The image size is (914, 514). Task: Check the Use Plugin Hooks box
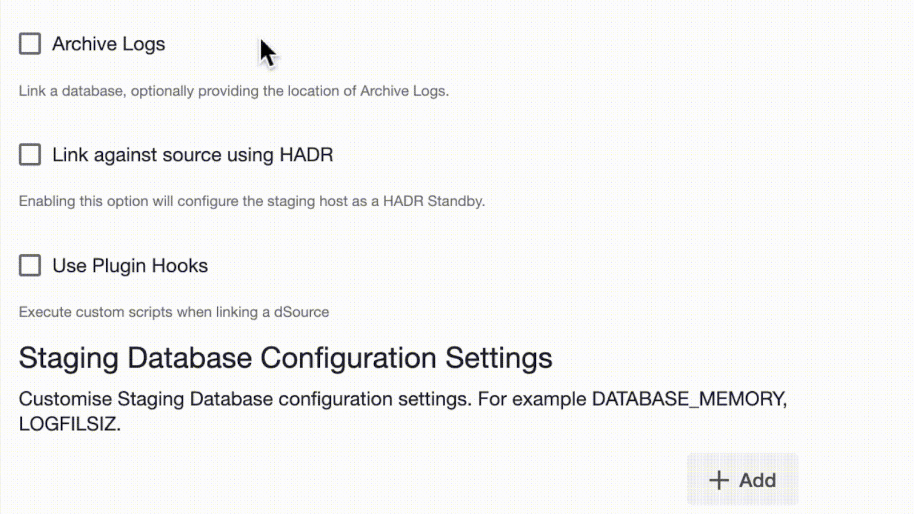click(30, 266)
